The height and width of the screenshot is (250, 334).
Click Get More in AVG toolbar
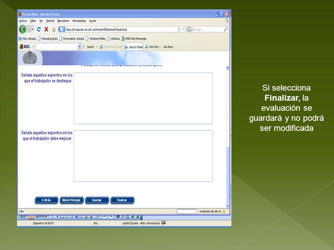tap(168, 47)
